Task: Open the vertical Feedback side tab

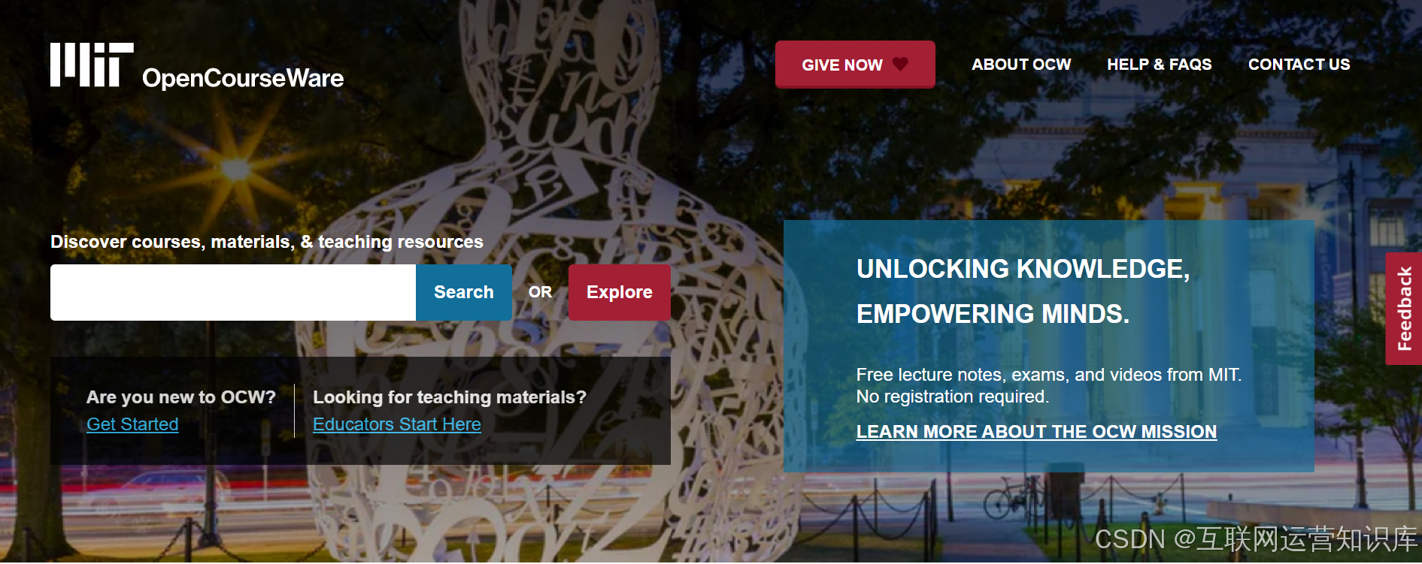Action: [x=1404, y=309]
